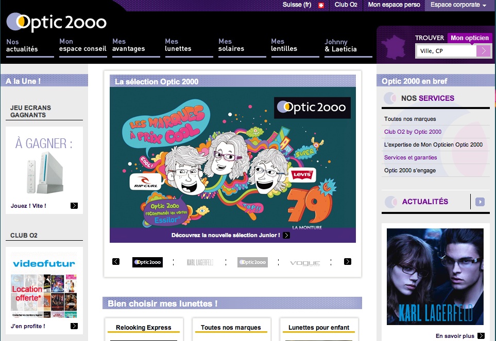Click arrow beside Découvrez la nouvelle sélection Junior
The width and height of the screenshot is (496, 341).
tap(286, 235)
